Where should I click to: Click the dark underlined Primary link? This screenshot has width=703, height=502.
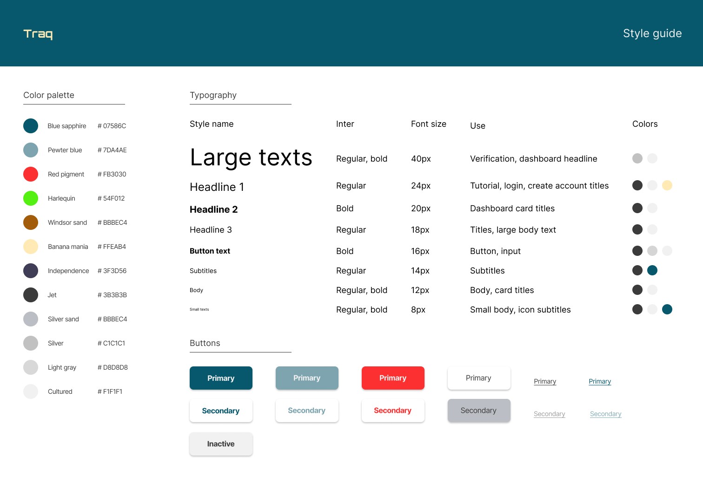click(545, 381)
